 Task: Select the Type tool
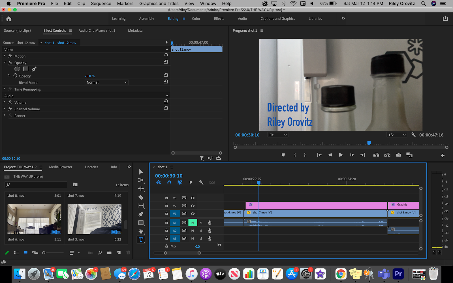[141, 240]
